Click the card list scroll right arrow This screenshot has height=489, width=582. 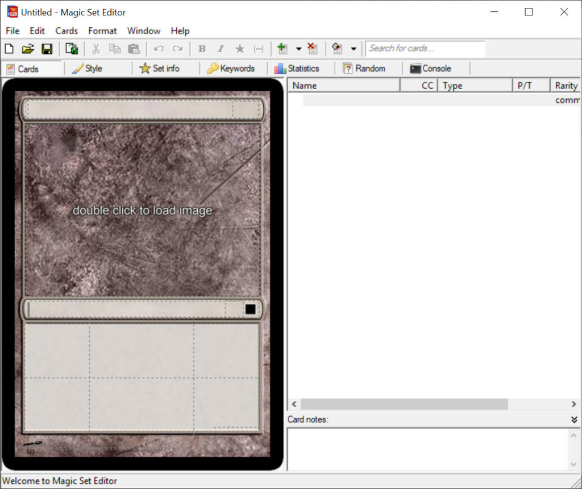tap(574, 404)
